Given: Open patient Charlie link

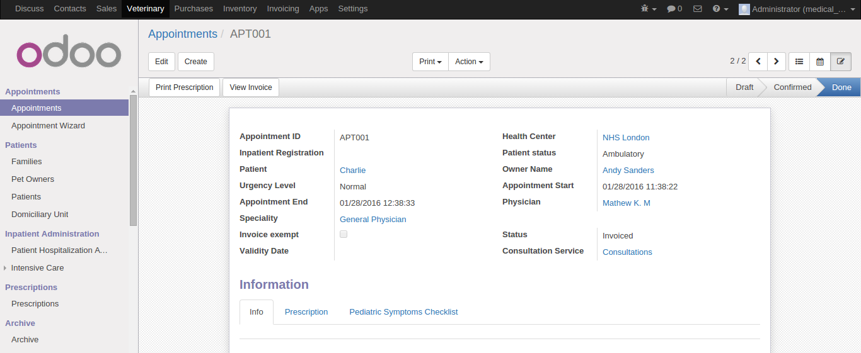Looking at the screenshot, I should 352,171.
